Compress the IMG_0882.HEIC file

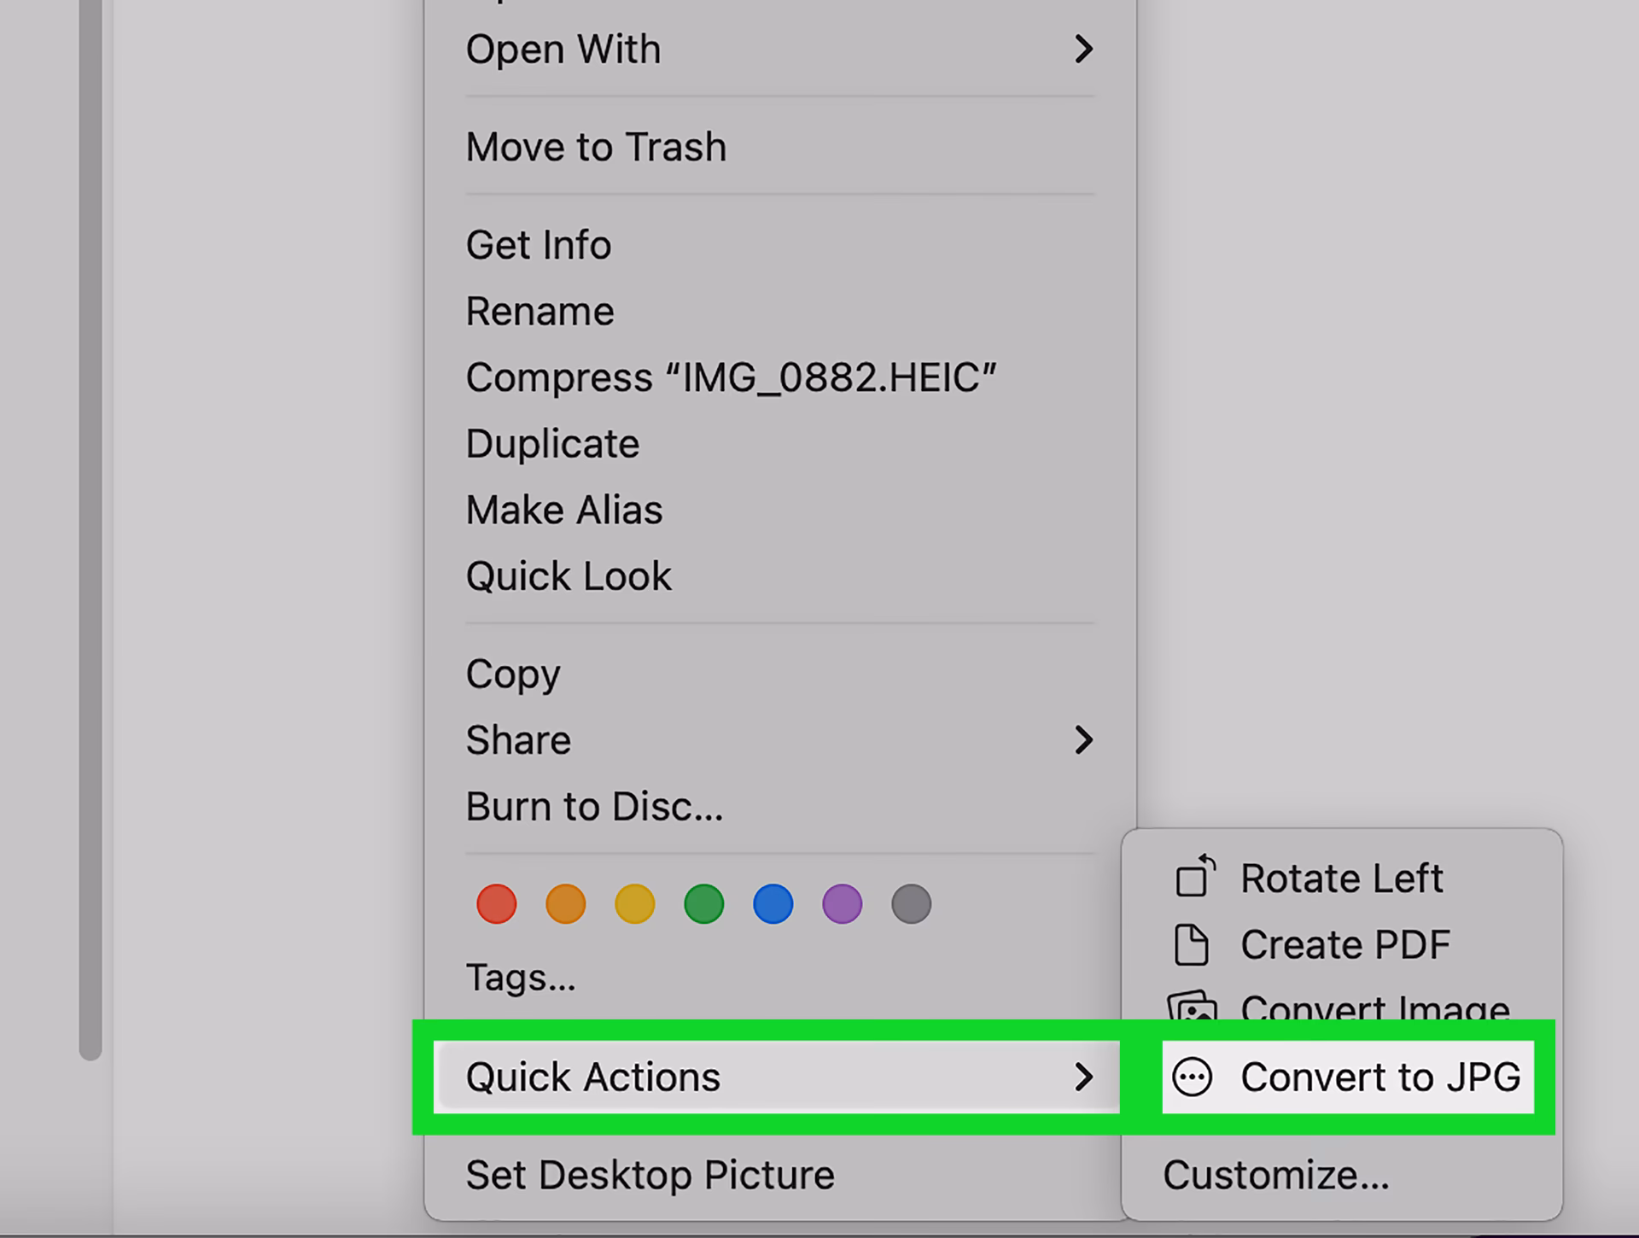pyautogui.click(x=732, y=376)
